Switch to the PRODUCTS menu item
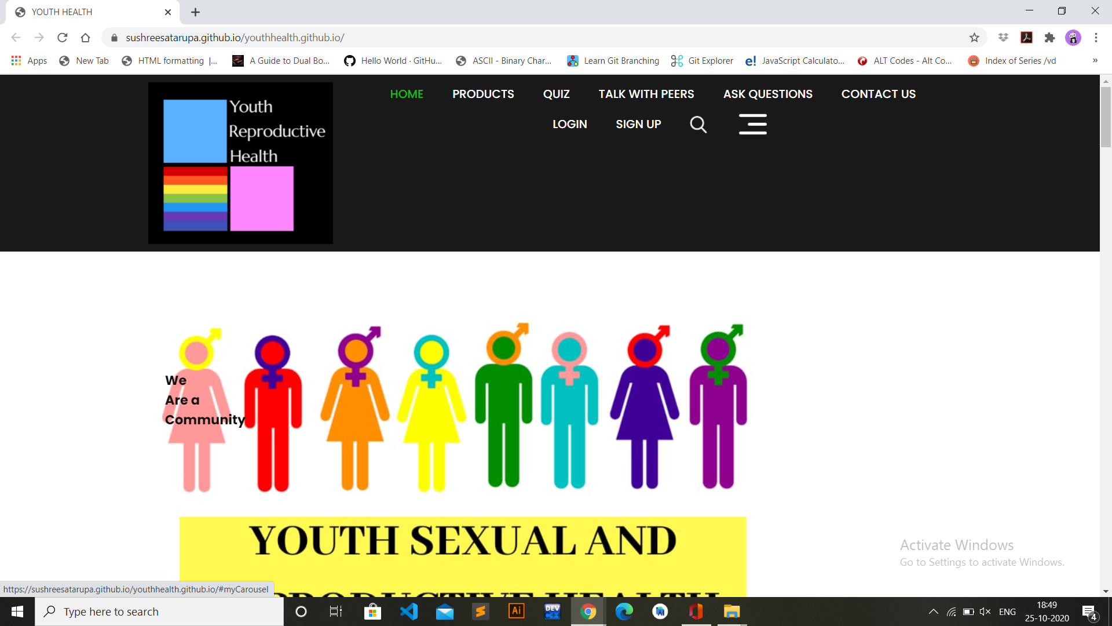The image size is (1112, 626). 483,94
